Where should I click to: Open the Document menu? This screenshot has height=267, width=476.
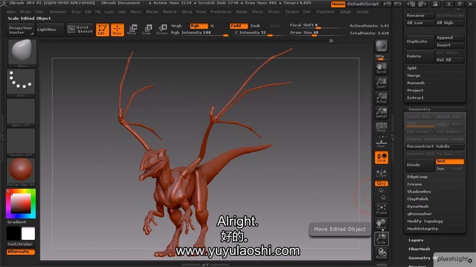[x=58, y=12]
